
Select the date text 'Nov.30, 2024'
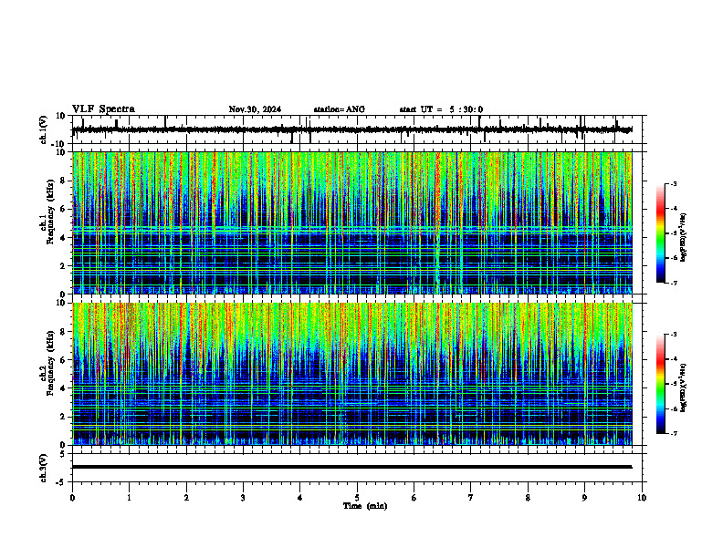click(255, 109)
